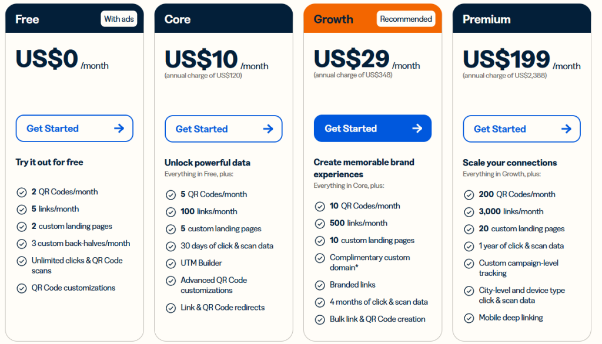Click check circle next to Unlimited clicks feature

point(22,261)
